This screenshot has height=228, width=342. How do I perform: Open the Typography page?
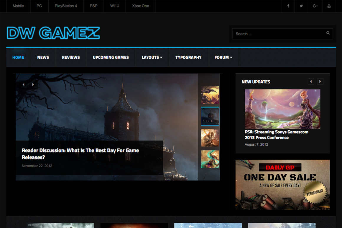pyautogui.click(x=188, y=57)
